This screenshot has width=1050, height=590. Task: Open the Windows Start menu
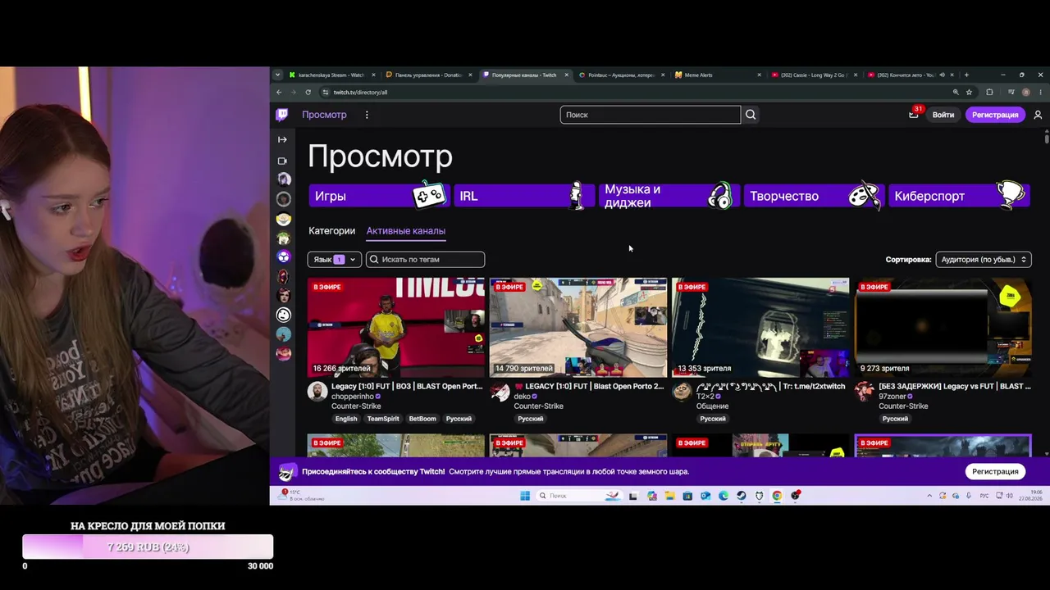pos(525,496)
